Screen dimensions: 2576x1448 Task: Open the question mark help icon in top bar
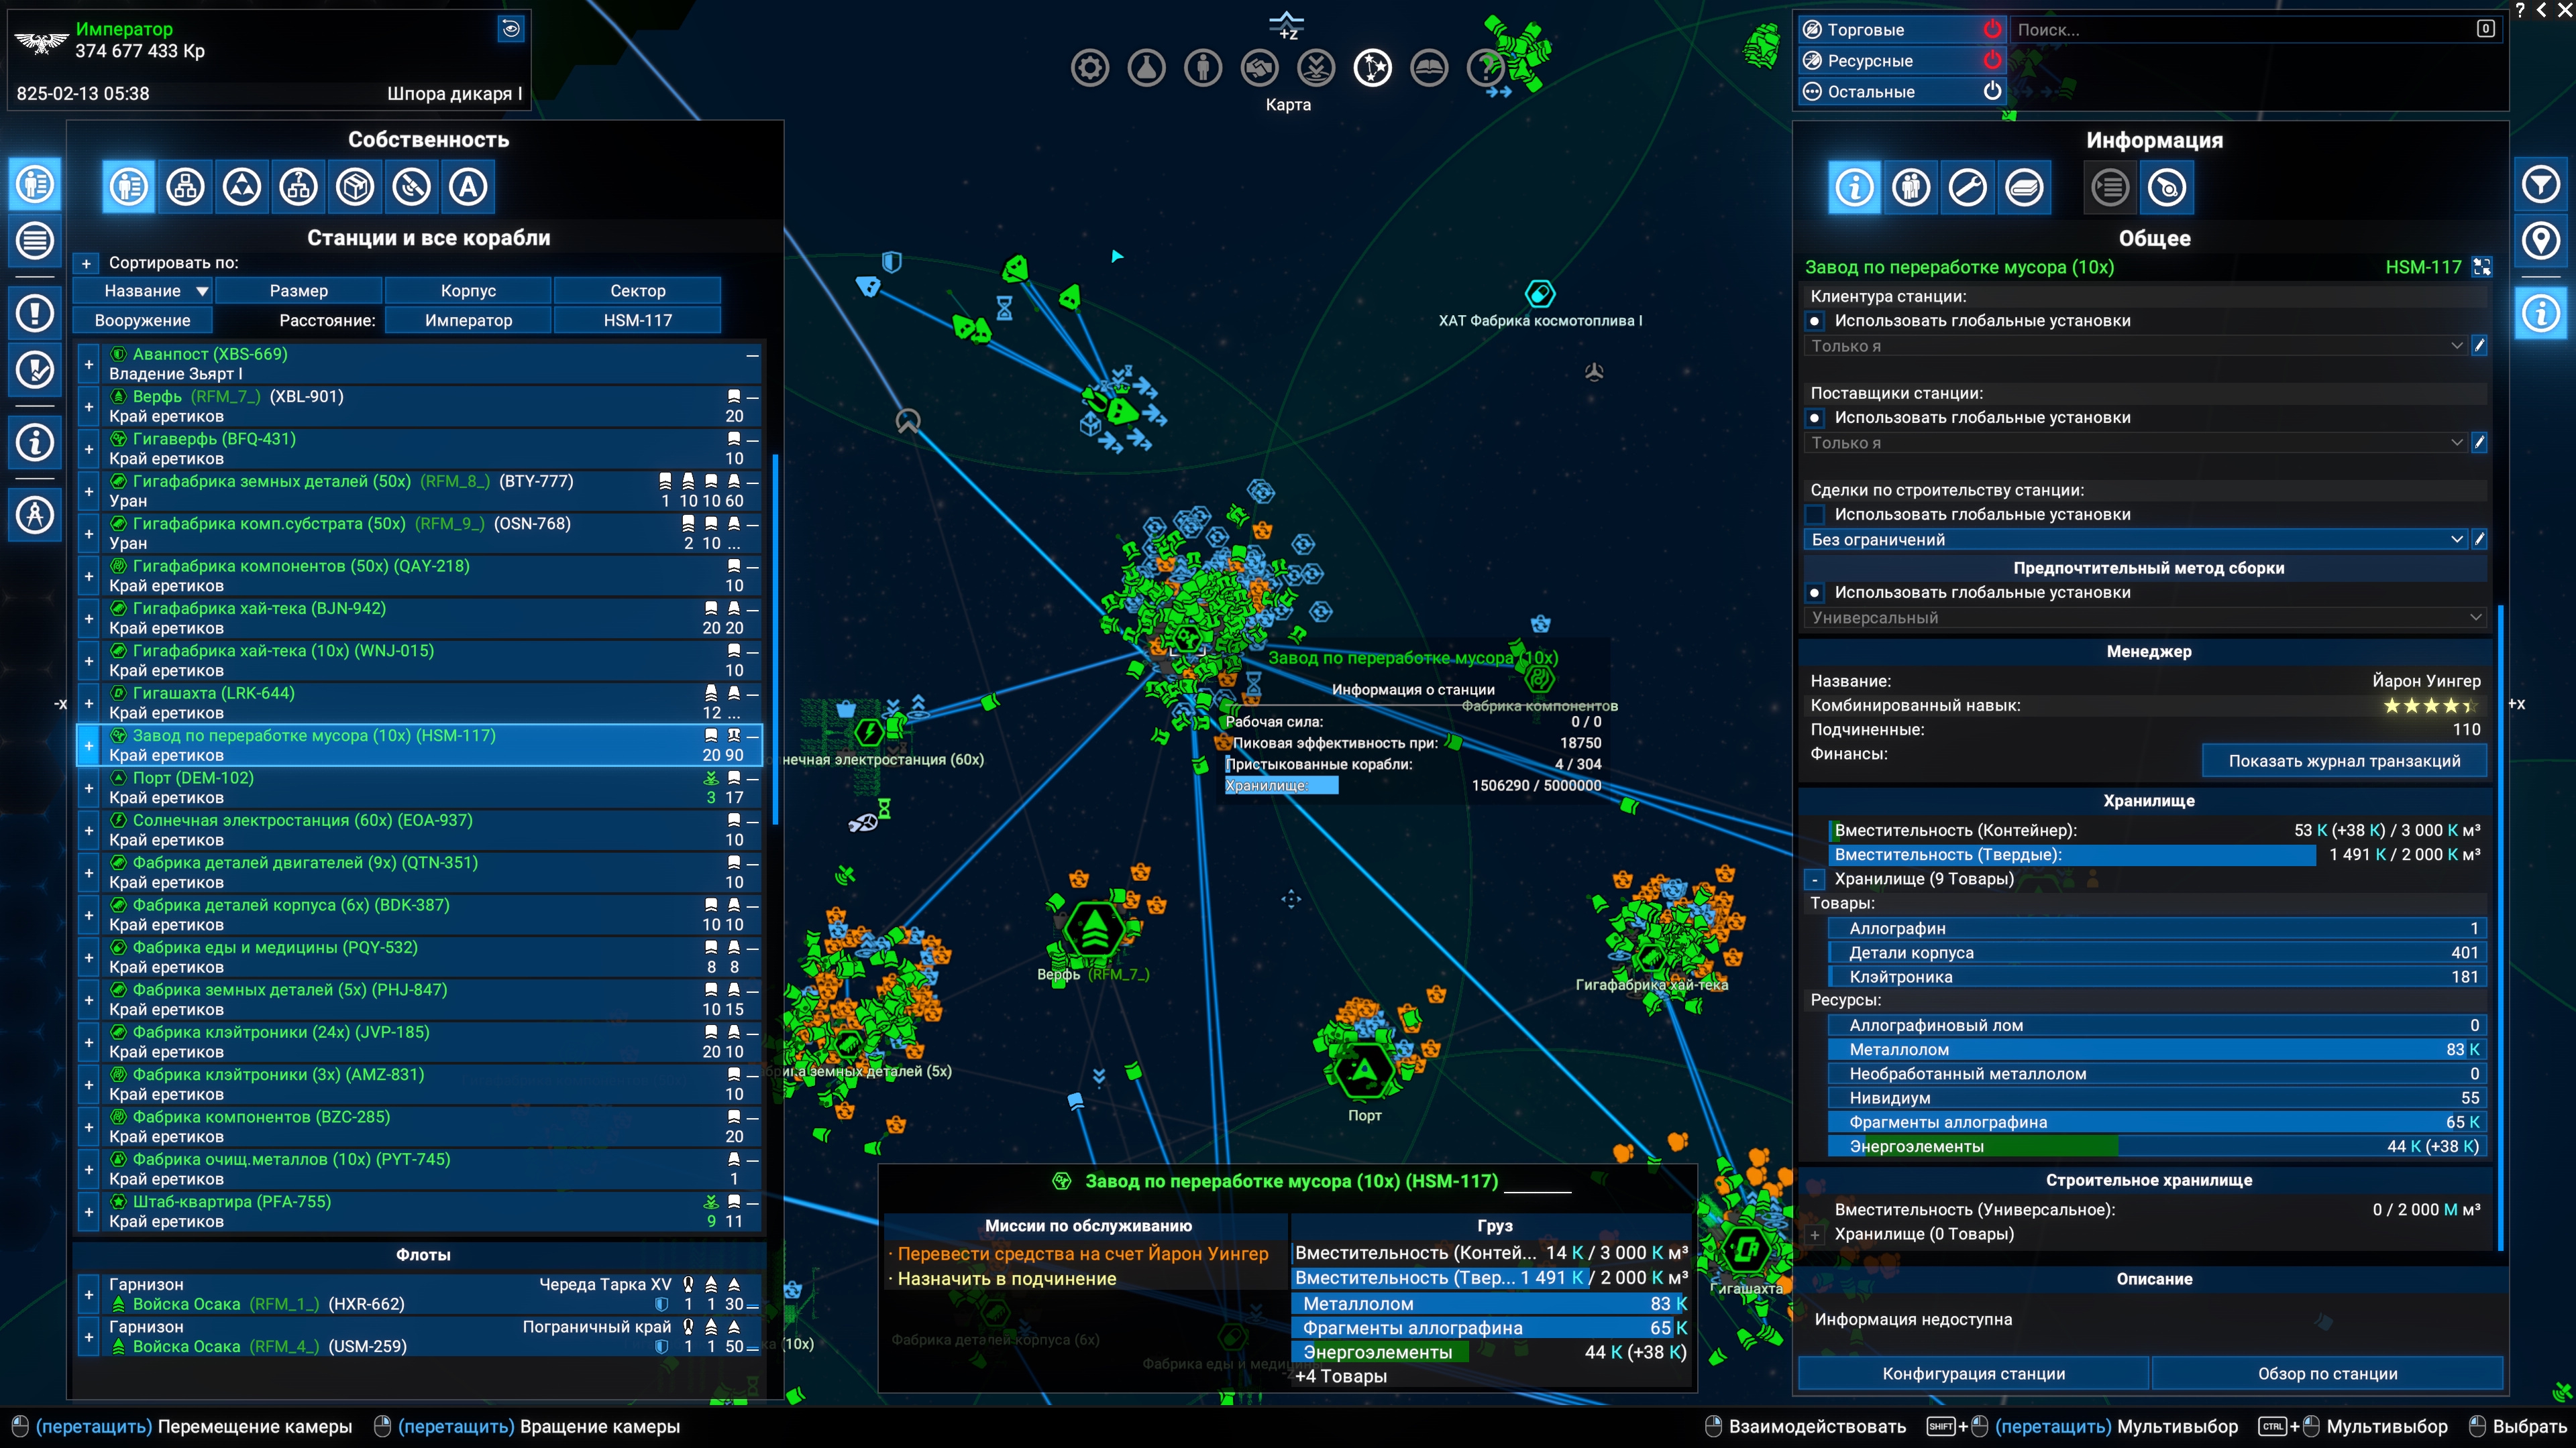1485,68
